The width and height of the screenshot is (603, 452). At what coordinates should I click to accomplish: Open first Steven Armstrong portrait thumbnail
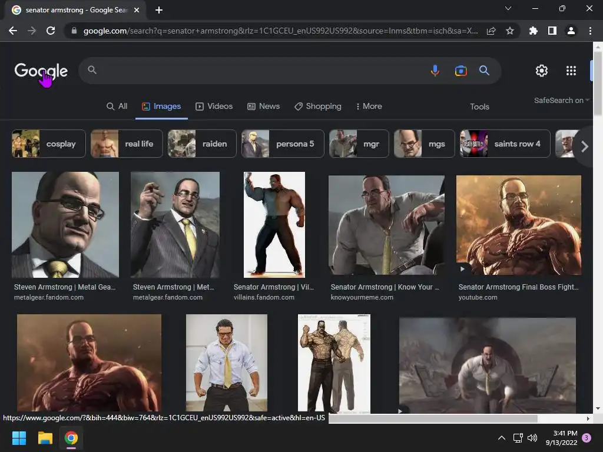click(65, 224)
